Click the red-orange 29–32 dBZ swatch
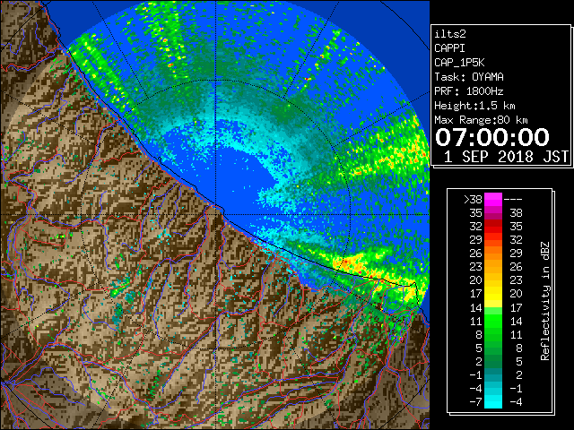Image resolution: width=574 pixels, height=430 pixels. (493, 240)
